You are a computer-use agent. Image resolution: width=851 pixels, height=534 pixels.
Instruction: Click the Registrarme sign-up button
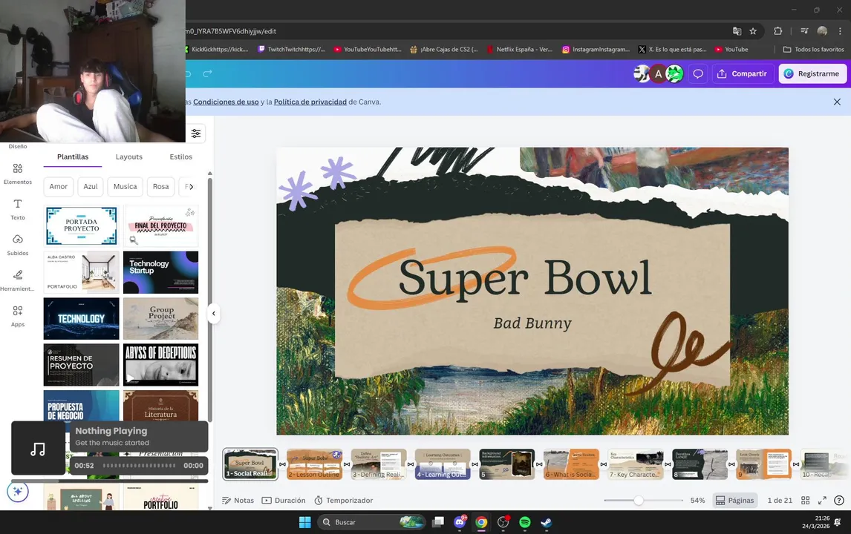pos(812,73)
